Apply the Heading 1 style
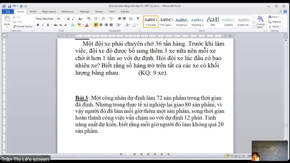This screenshot has height=163, width=290. tap(182, 22)
